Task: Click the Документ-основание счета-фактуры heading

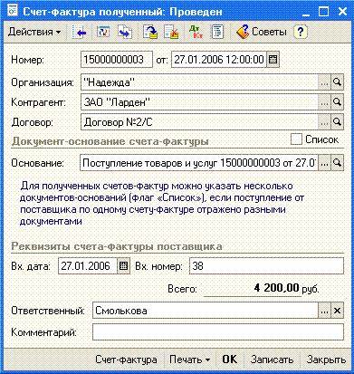Action: (x=110, y=141)
